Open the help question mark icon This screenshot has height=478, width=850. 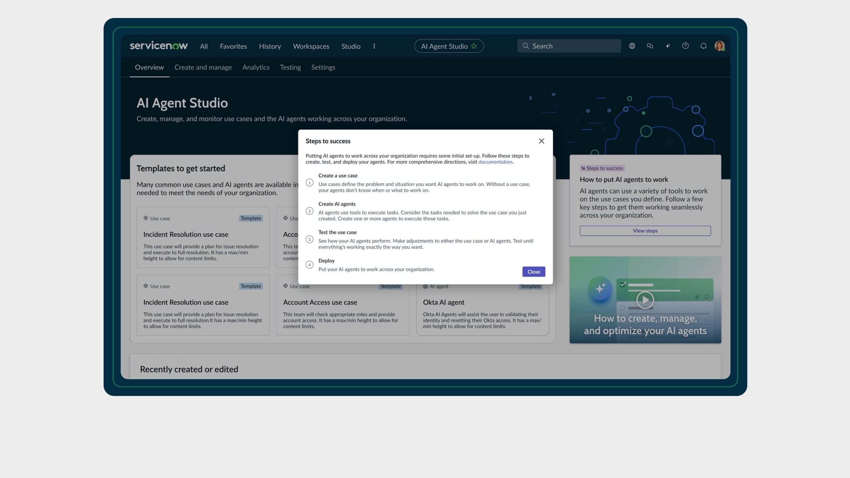pyautogui.click(x=685, y=46)
